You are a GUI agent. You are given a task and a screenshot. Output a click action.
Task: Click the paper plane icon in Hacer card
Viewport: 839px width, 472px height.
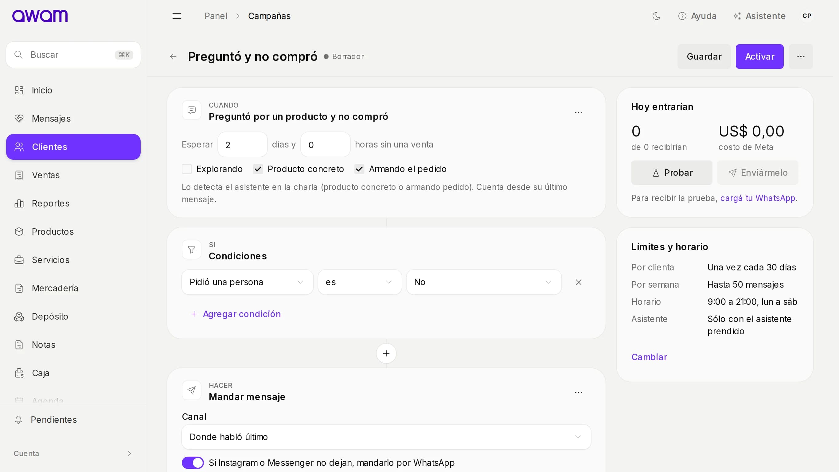point(192,391)
